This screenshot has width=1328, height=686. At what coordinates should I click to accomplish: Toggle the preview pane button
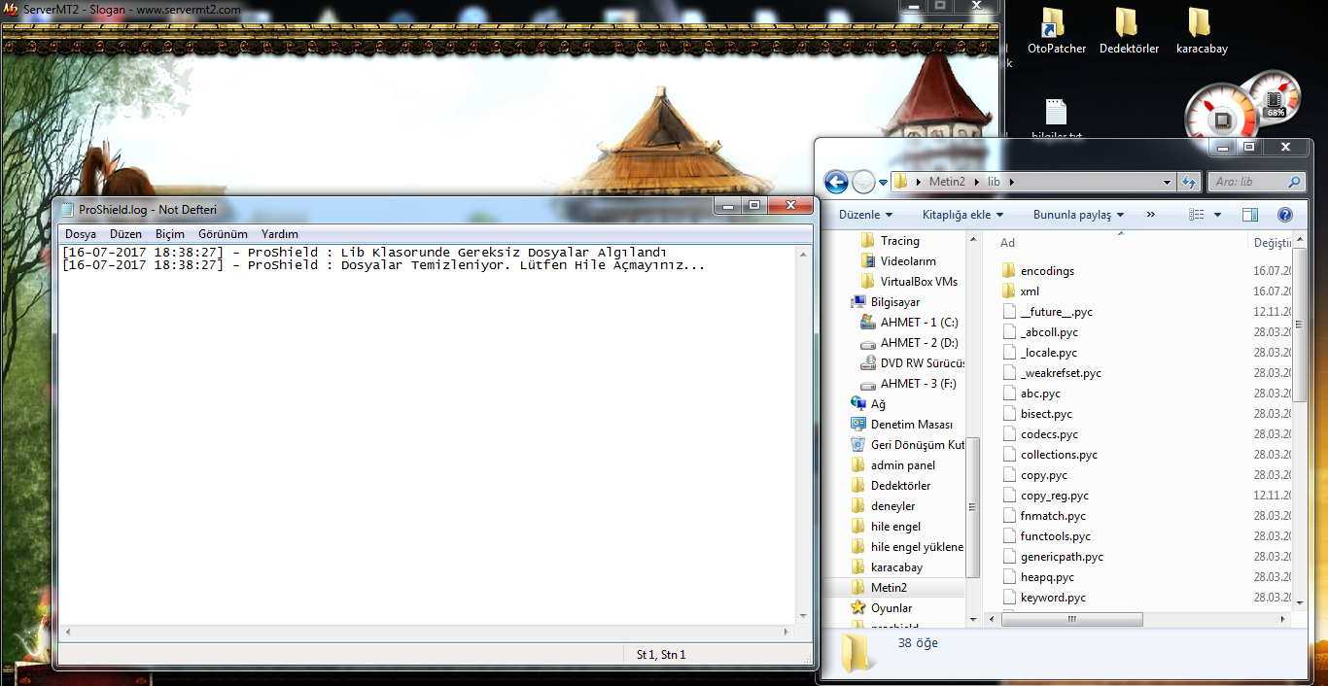click(1250, 215)
